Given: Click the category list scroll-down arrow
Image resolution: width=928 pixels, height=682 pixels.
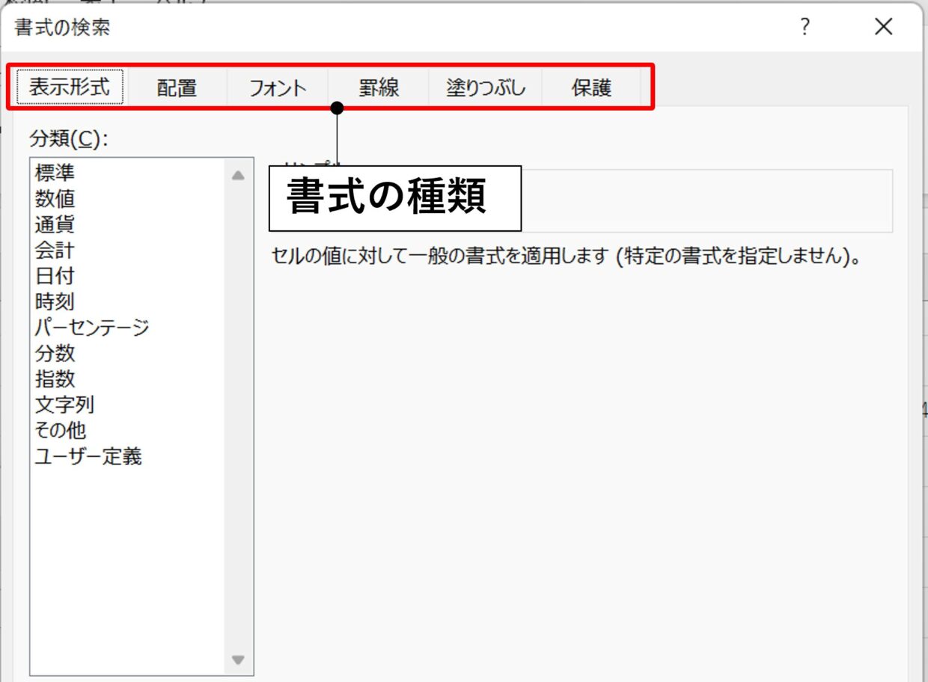Looking at the screenshot, I should 238,660.
